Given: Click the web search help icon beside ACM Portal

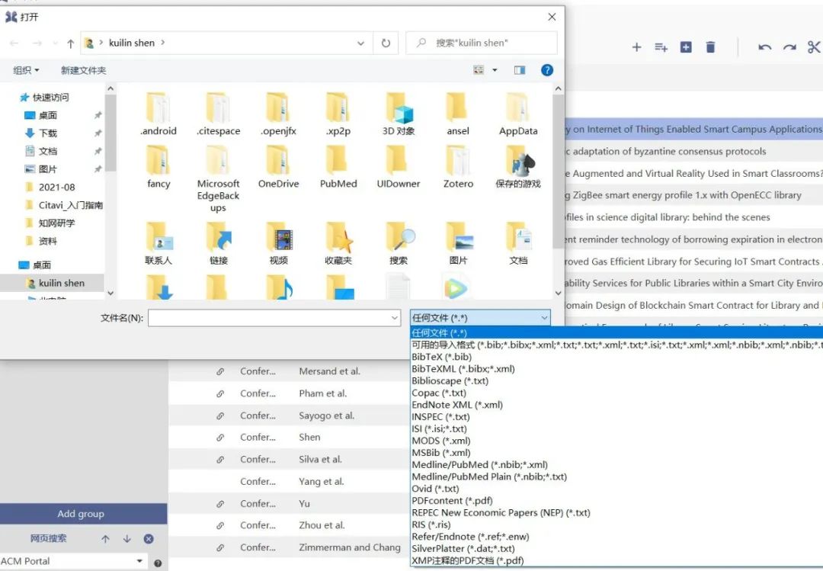Looking at the screenshot, I should 158,563.
